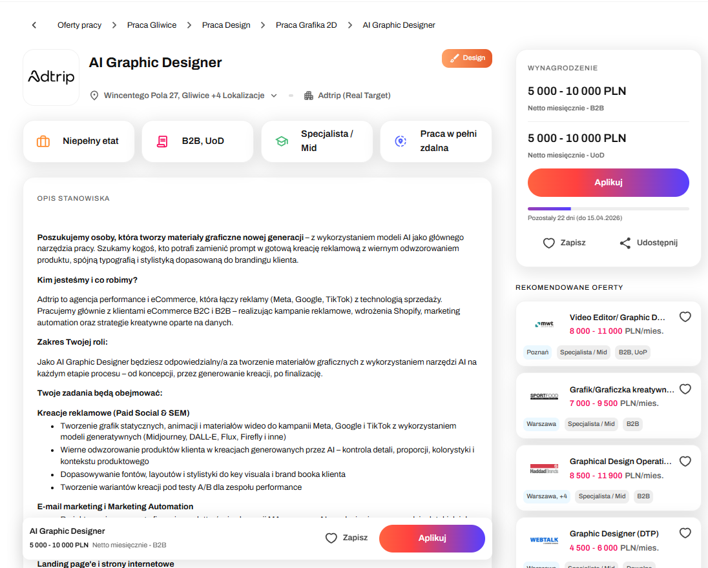Click Aplikuj button in the salary panel
The height and width of the screenshot is (568, 708).
point(608,183)
